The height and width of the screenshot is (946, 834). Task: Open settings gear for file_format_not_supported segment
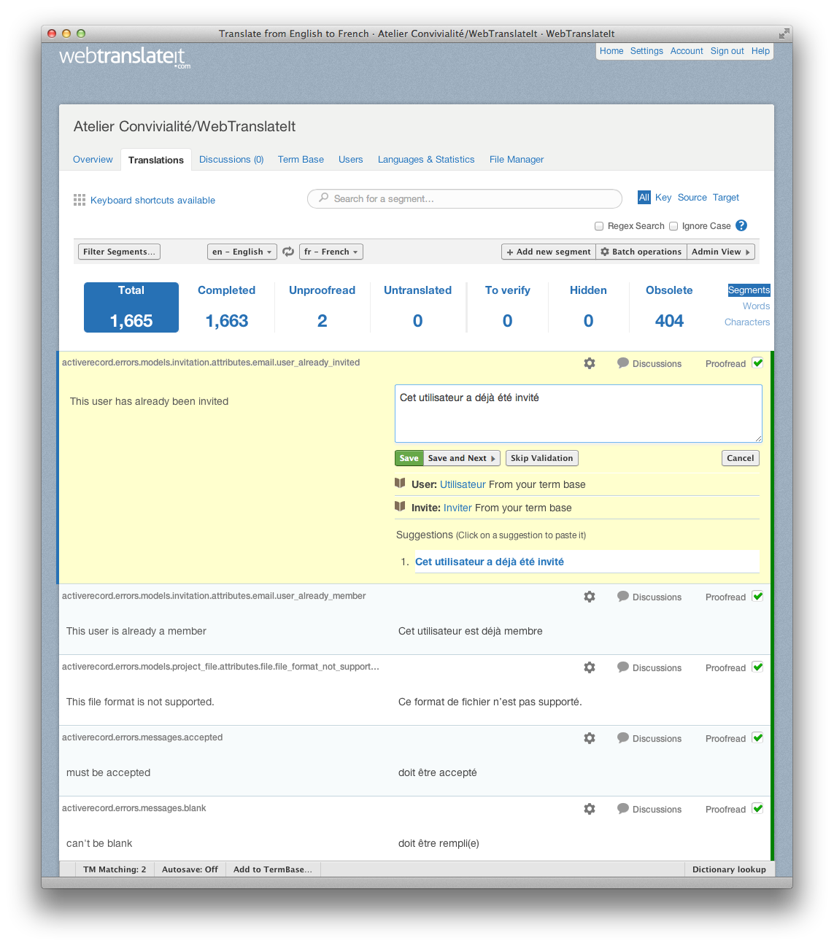point(590,667)
